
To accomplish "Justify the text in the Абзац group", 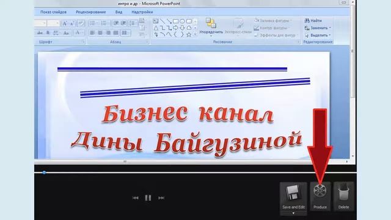I will (x=115, y=32).
